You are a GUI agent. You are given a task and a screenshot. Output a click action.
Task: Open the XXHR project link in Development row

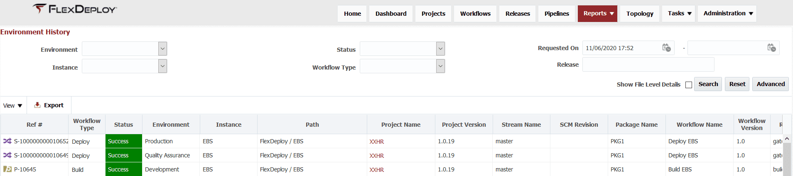point(376,170)
